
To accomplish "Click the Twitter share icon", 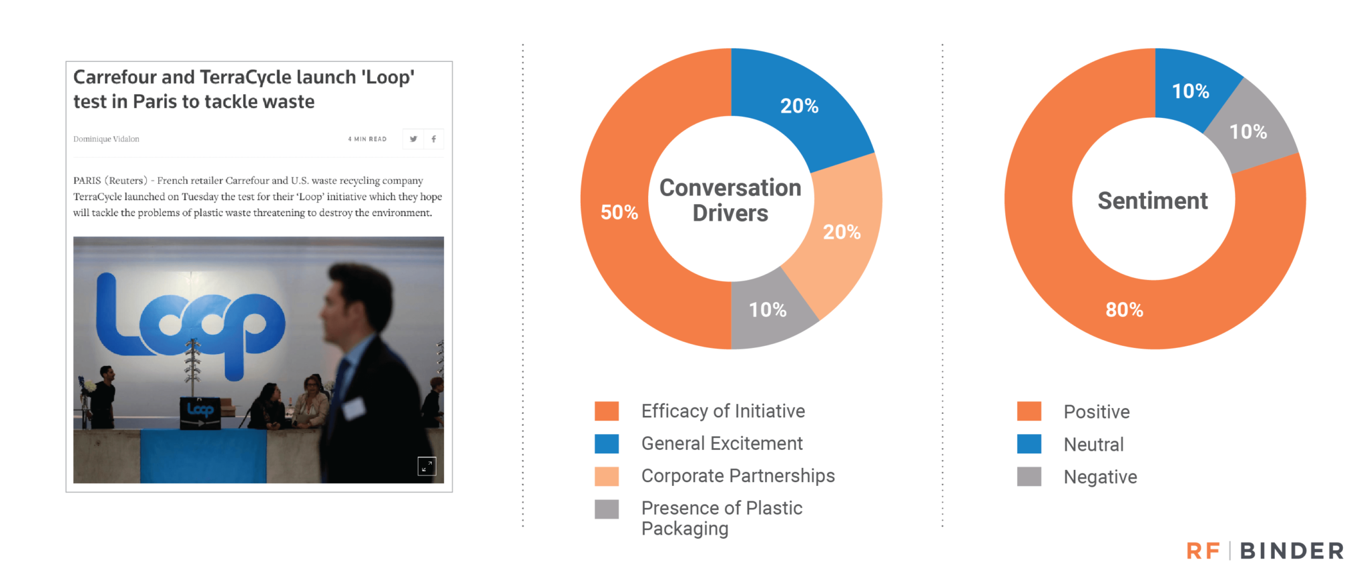I will coord(413,139).
